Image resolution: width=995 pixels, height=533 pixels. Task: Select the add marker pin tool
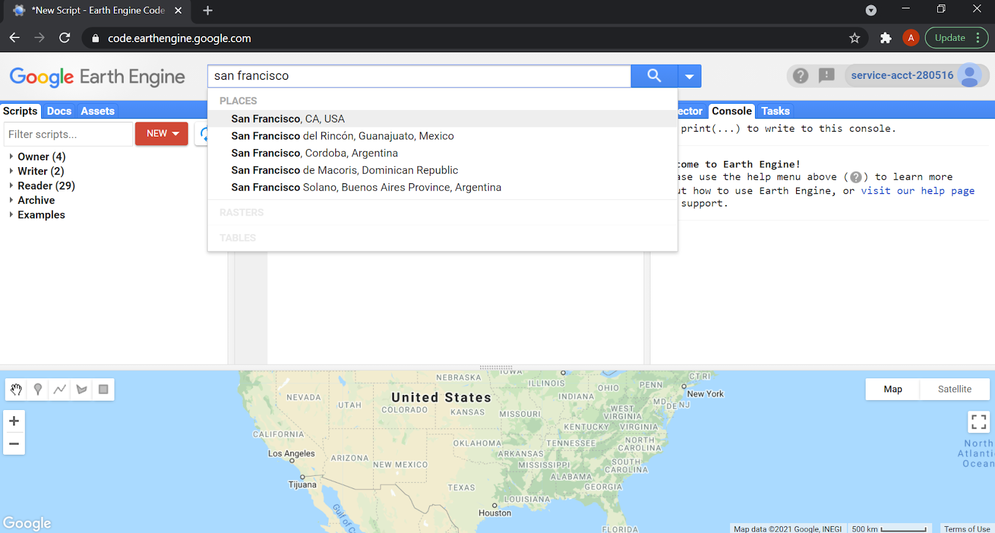pos(38,389)
